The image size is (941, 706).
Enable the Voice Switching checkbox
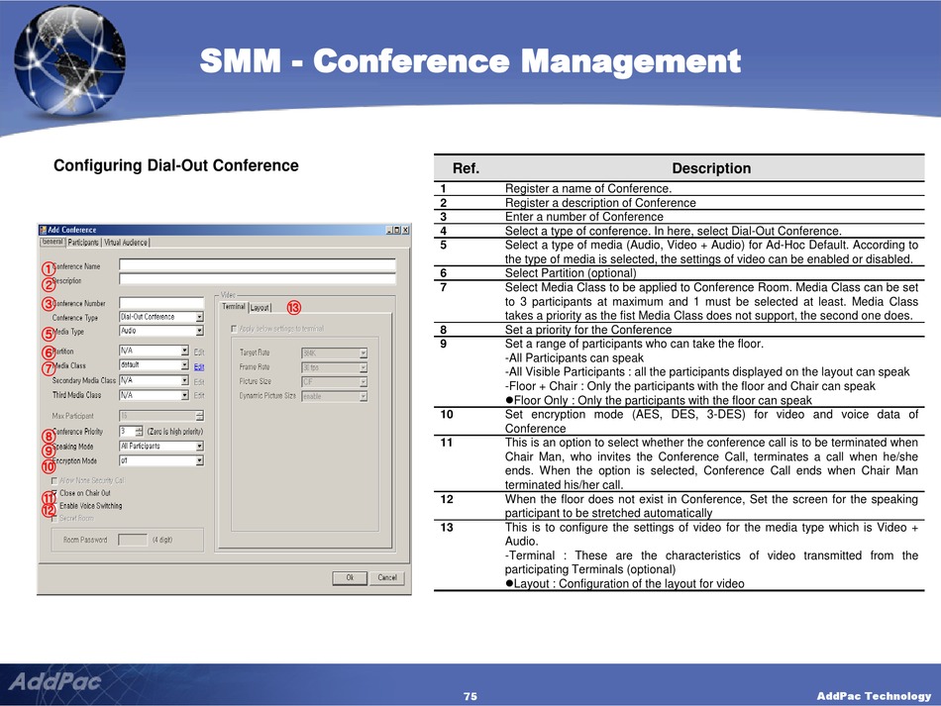[x=54, y=506]
